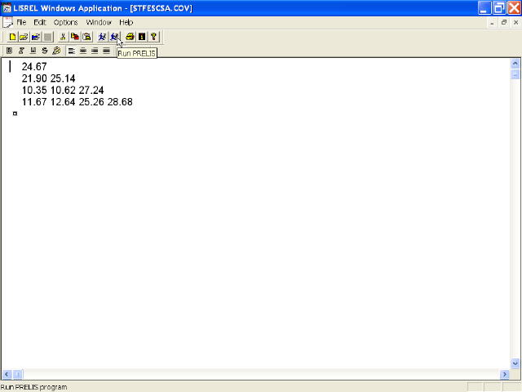This screenshot has width=522, height=392.
Task: Toggle strikethrough text formatting
Action: [44, 51]
